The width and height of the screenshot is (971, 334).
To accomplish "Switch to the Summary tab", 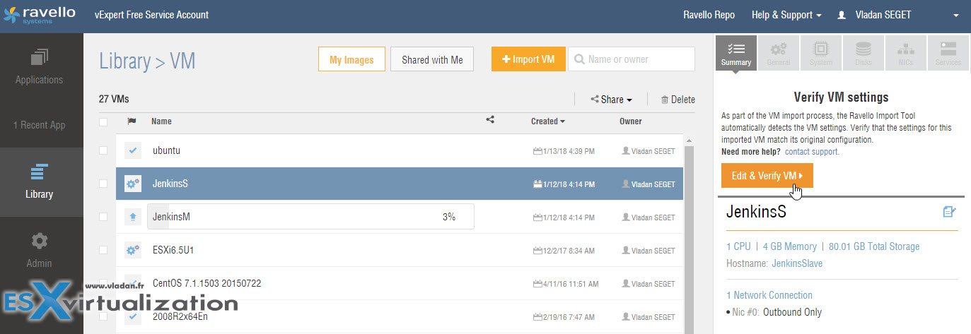I will [x=736, y=54].
